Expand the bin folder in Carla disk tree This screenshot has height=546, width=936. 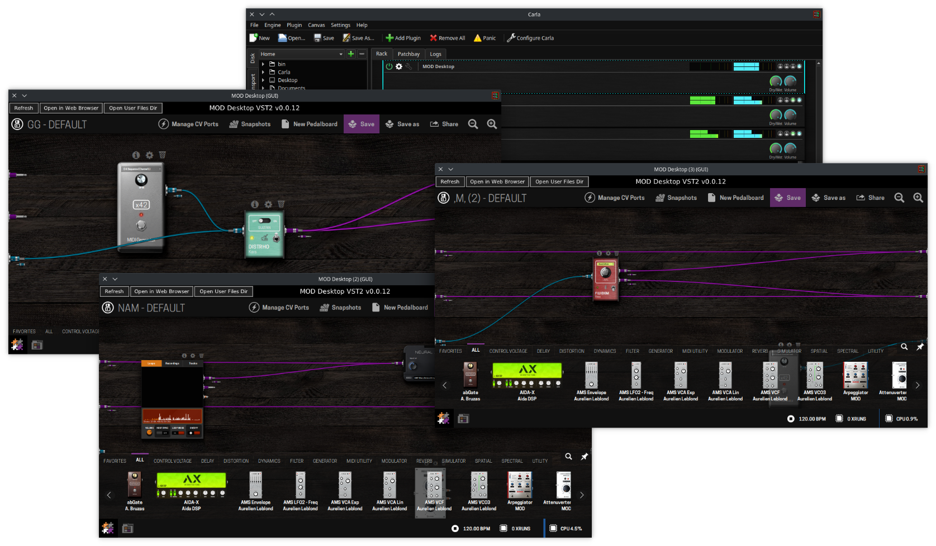coord(263,64)
